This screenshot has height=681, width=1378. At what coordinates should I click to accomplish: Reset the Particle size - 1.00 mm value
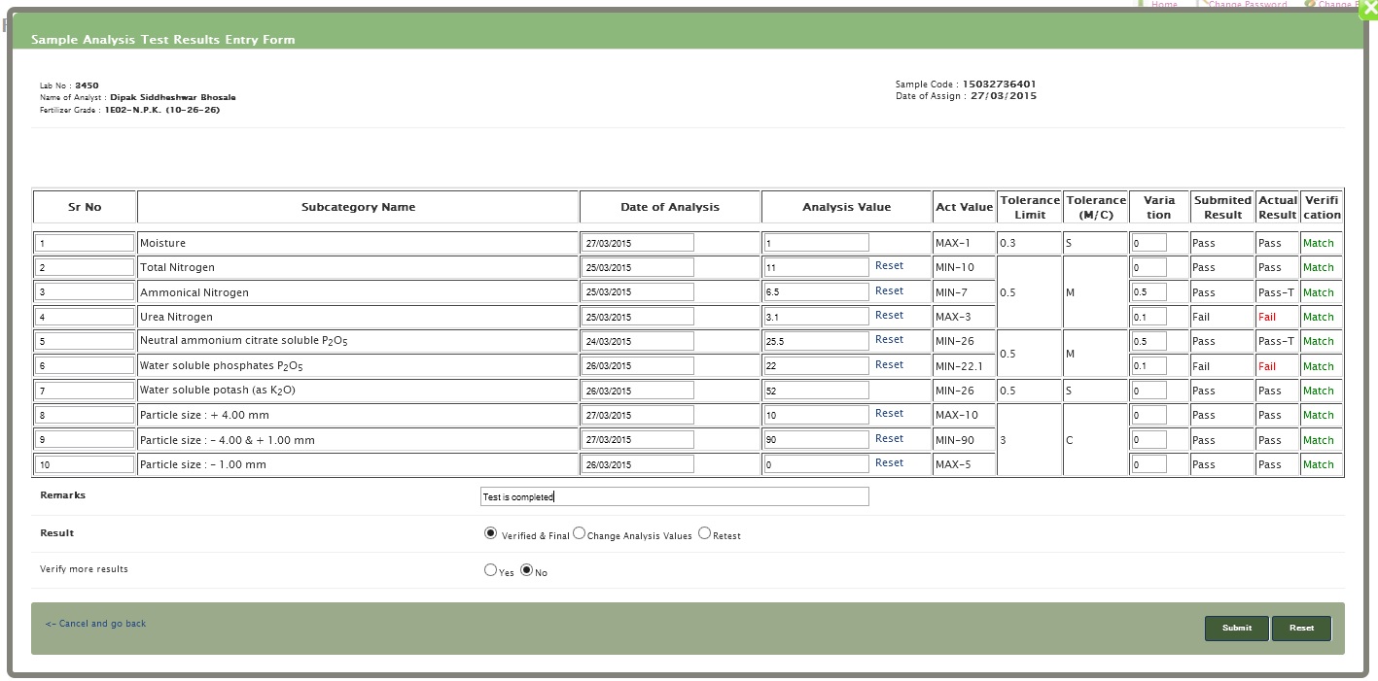[889, 463]
